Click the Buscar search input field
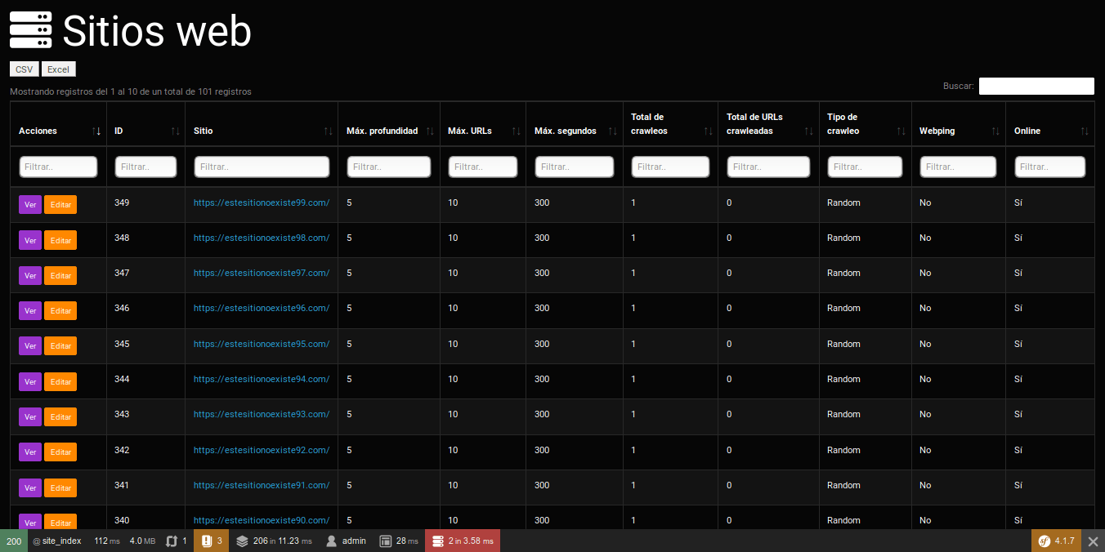1105x552 pixels. point(1036,86)
